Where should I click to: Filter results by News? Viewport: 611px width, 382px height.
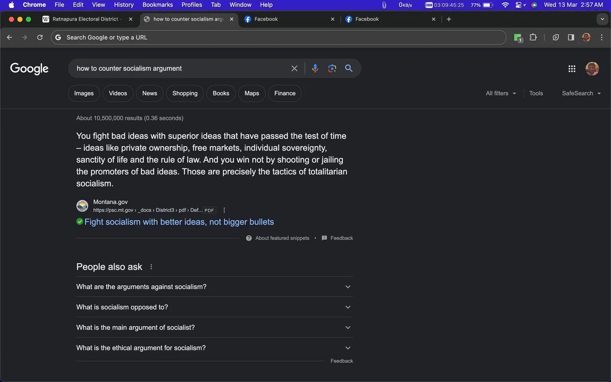click(150, 93)
